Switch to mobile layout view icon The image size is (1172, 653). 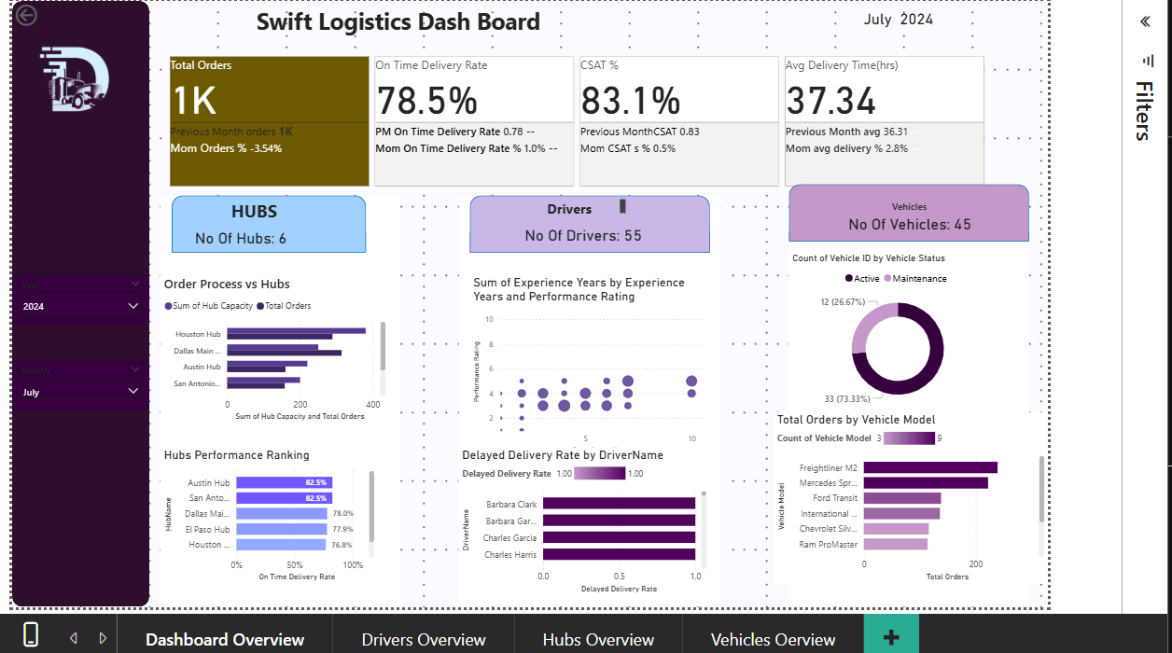30,635
